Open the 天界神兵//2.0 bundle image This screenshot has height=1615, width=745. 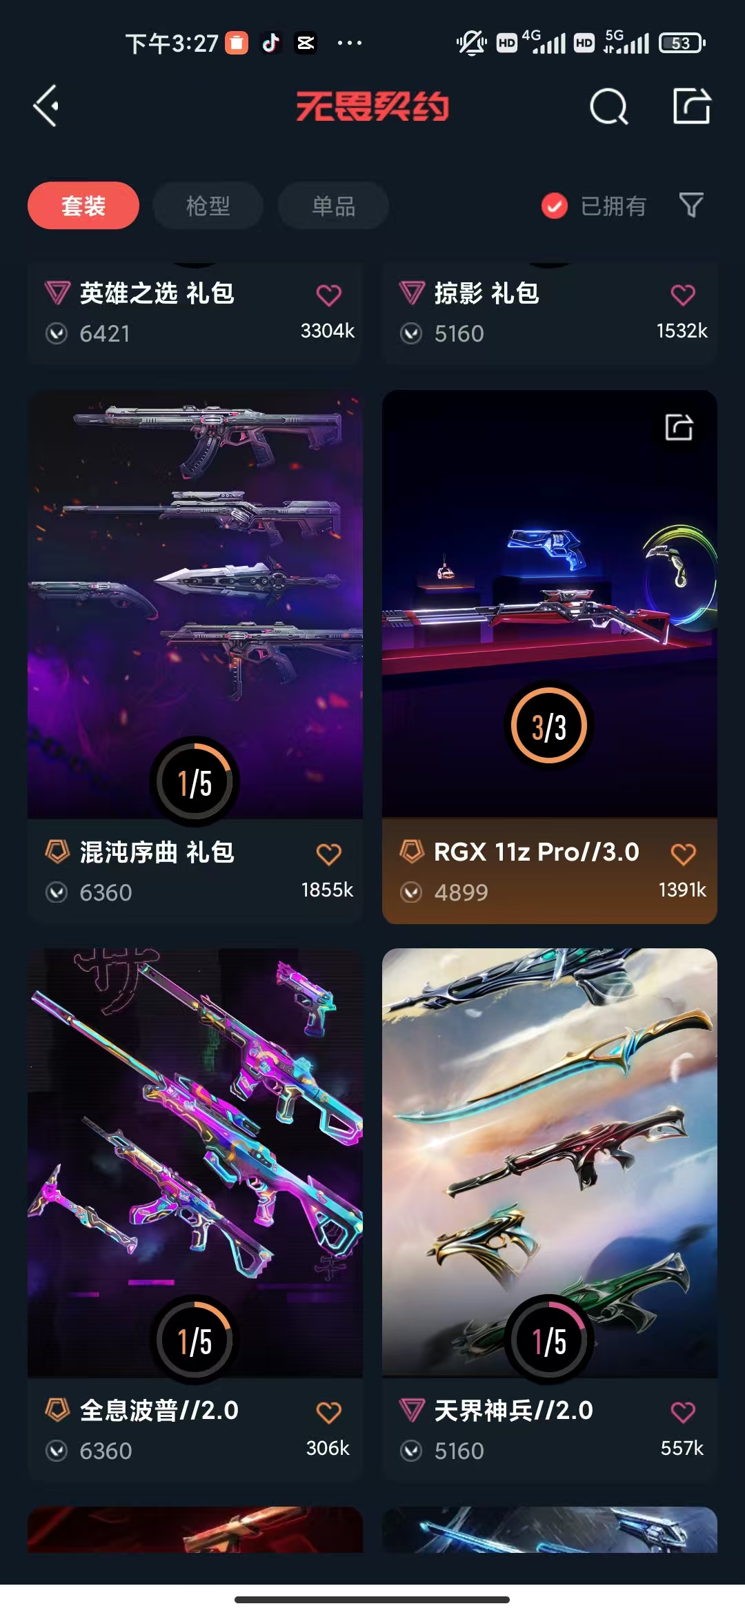(550, 1163)
